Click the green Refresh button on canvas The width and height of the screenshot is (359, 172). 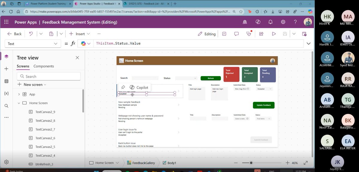click(211, 78)
